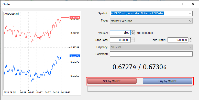Click the Take Profit input field

point(178,40)
